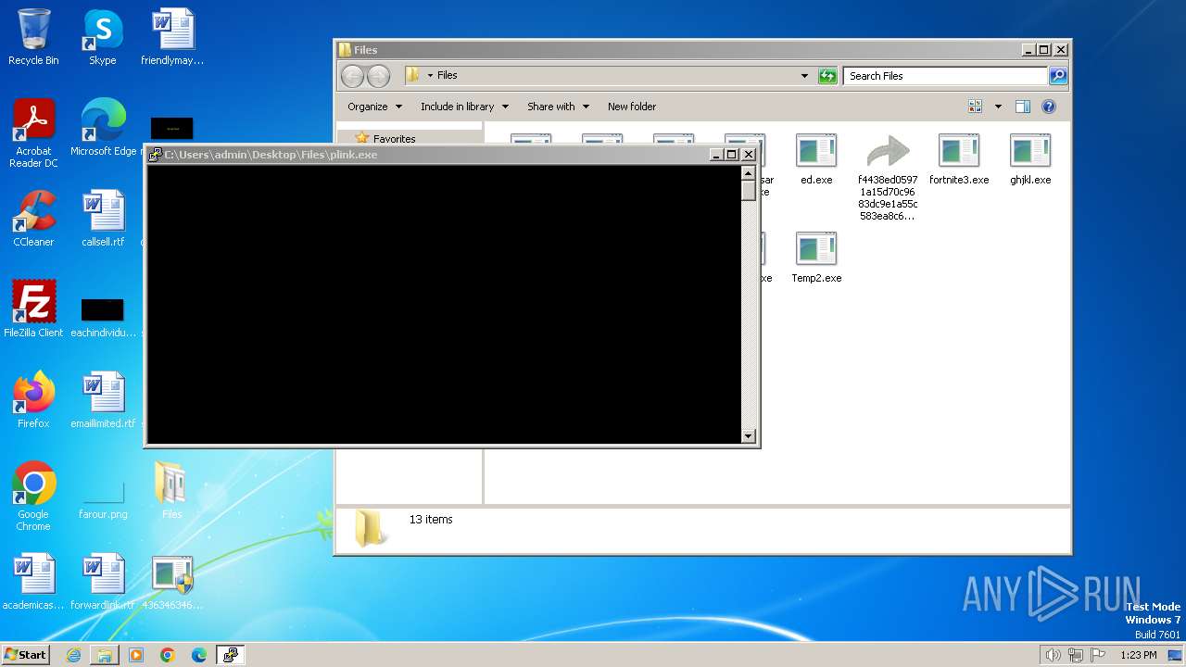
Task: Select the friendlymay Word document icon
Action: tap(172, 37)
